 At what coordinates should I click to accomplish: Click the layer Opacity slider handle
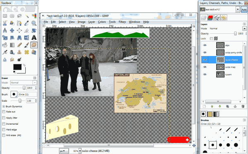pyautogui.click(x=235, y=34)
